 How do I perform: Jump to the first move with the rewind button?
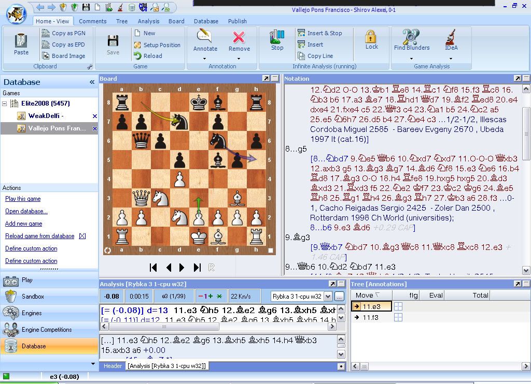[153, 268]
